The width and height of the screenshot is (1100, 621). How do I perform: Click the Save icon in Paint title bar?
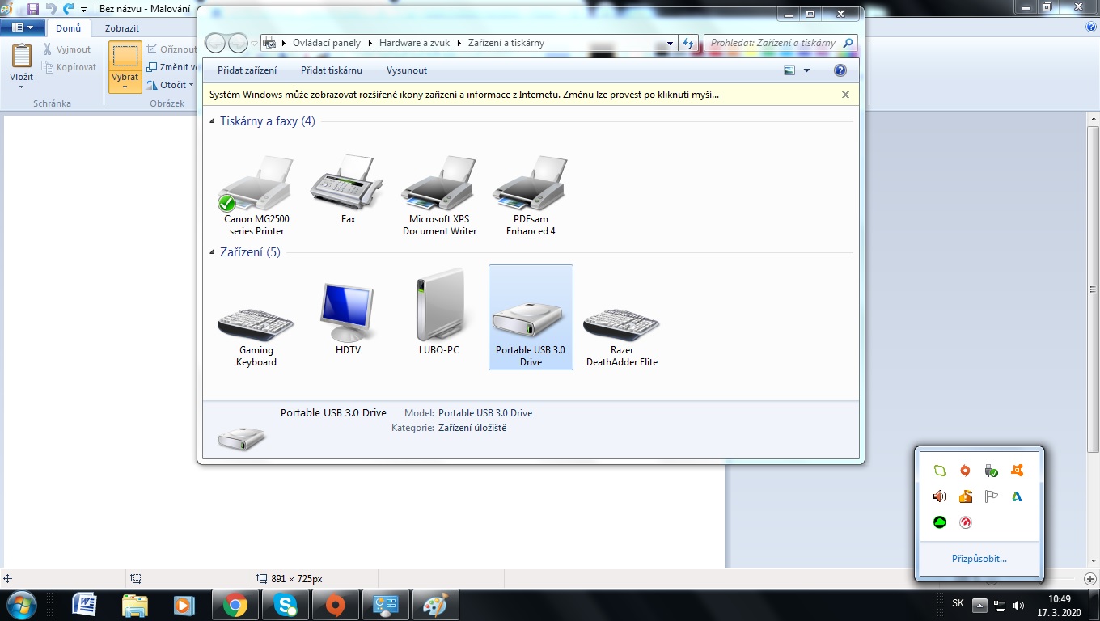click(x=33, y=9)
